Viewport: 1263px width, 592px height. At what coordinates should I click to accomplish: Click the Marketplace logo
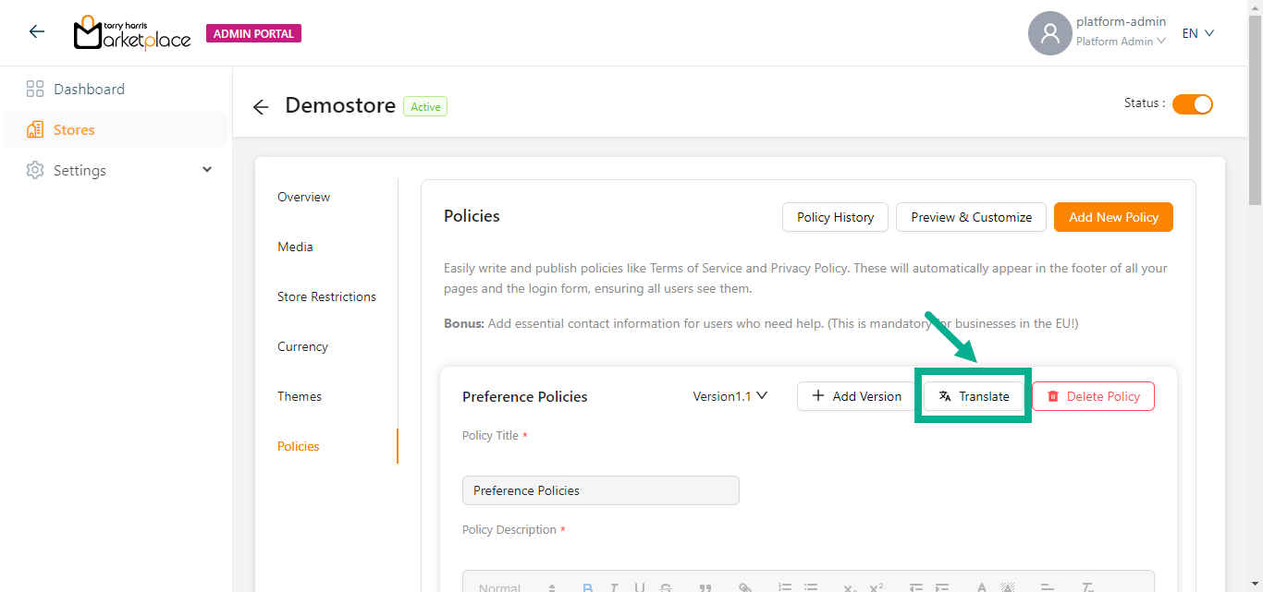(x=132, y=33)
